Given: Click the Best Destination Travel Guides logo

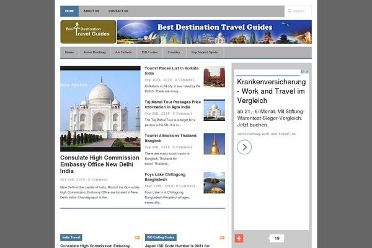Looking at the screenshot, I should 88,32.
